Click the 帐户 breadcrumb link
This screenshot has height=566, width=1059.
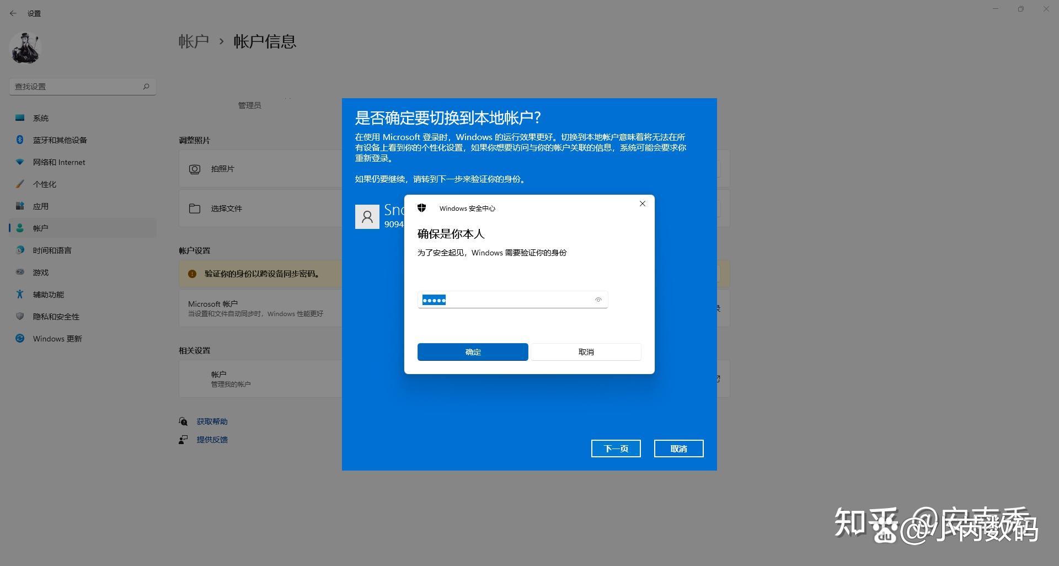194,41
